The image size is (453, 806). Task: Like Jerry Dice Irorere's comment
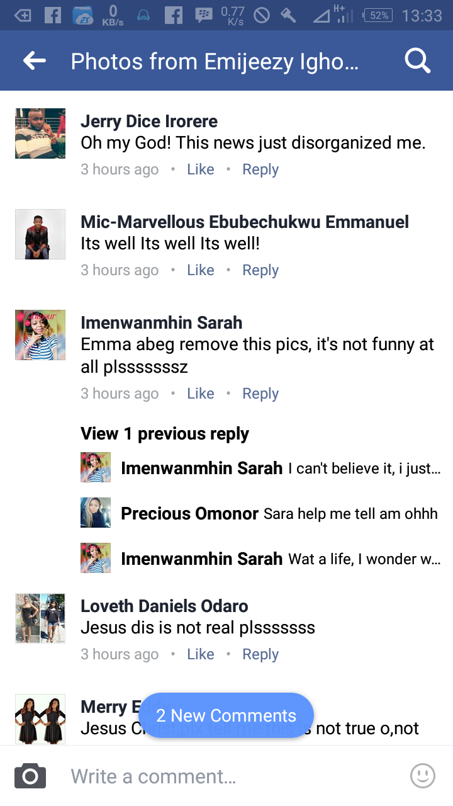click(x=201, y=169)
